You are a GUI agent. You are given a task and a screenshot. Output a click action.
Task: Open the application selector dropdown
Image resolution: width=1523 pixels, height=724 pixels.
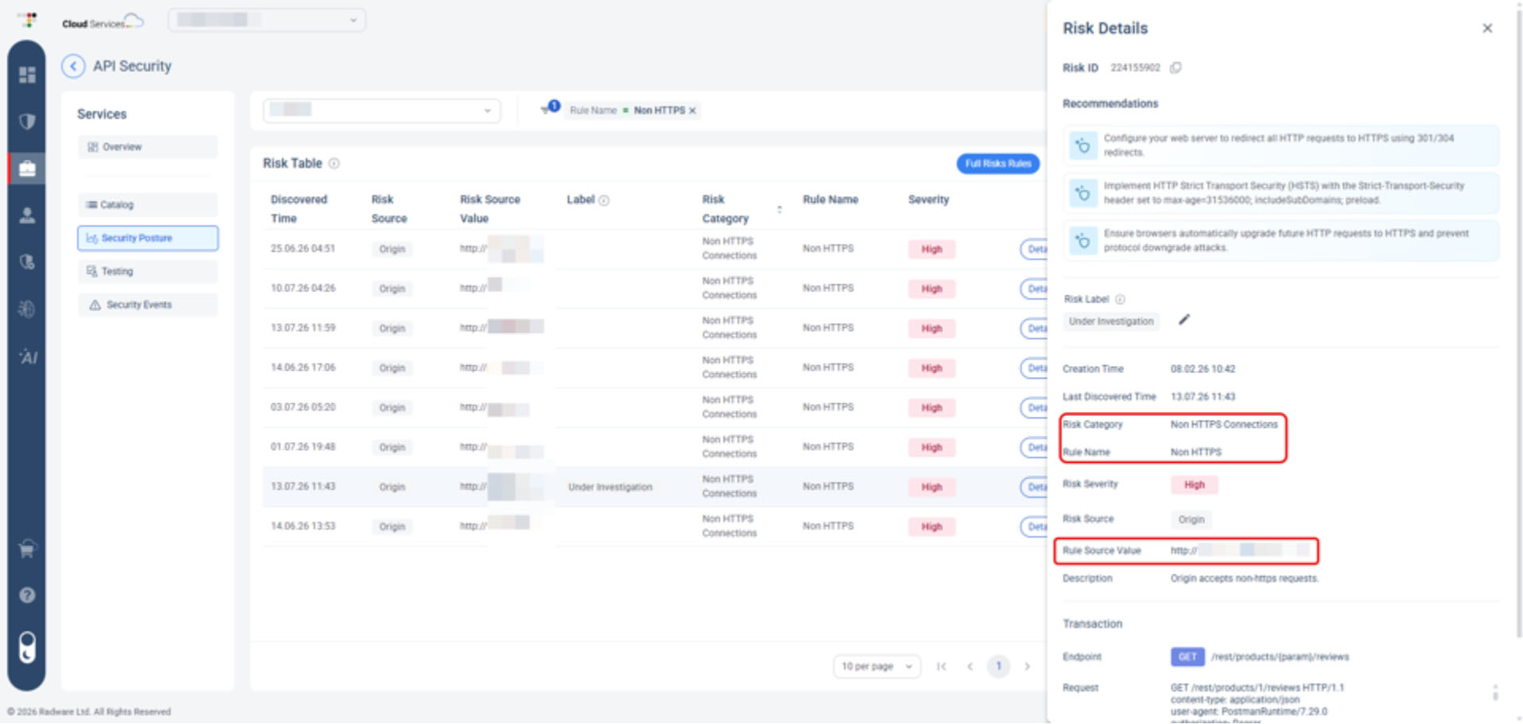382,110
